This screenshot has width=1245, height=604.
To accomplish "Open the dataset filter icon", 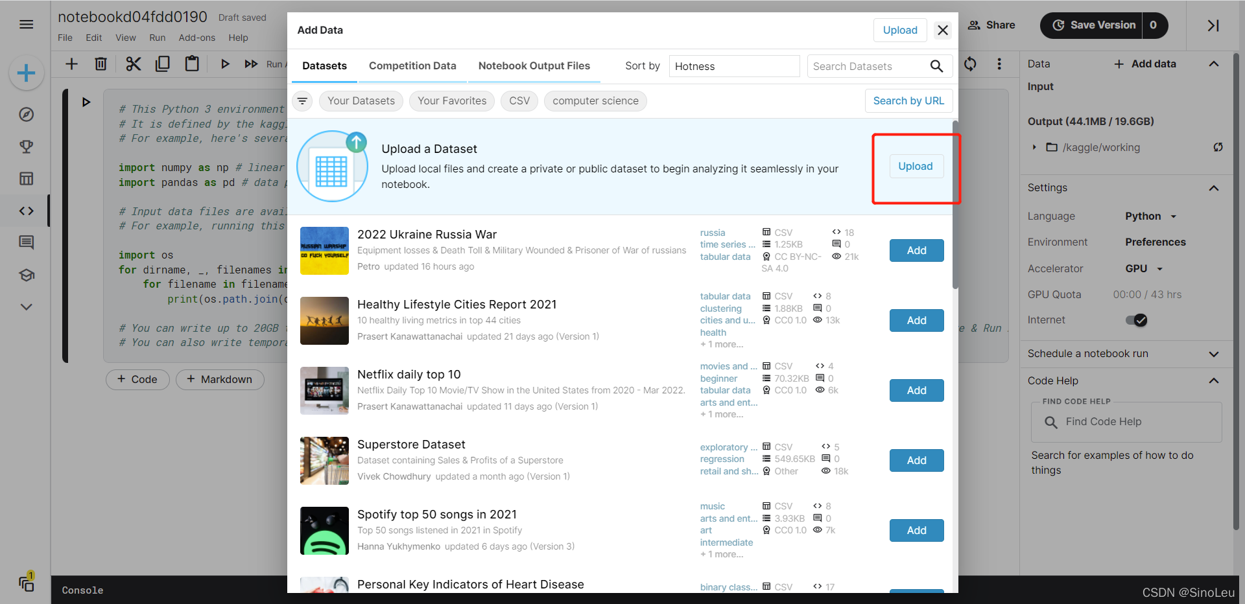I will 302,101.
